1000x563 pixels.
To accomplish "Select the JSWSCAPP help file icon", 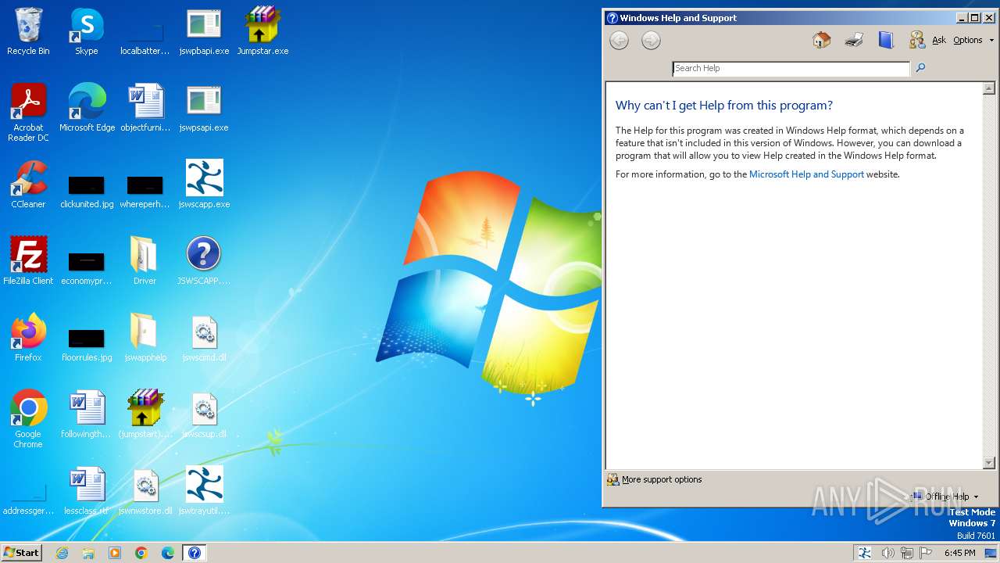I will (x=204, y=261).
